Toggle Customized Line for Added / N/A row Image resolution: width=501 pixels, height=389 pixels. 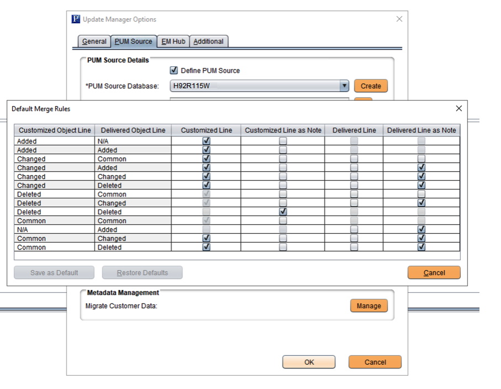206,141
